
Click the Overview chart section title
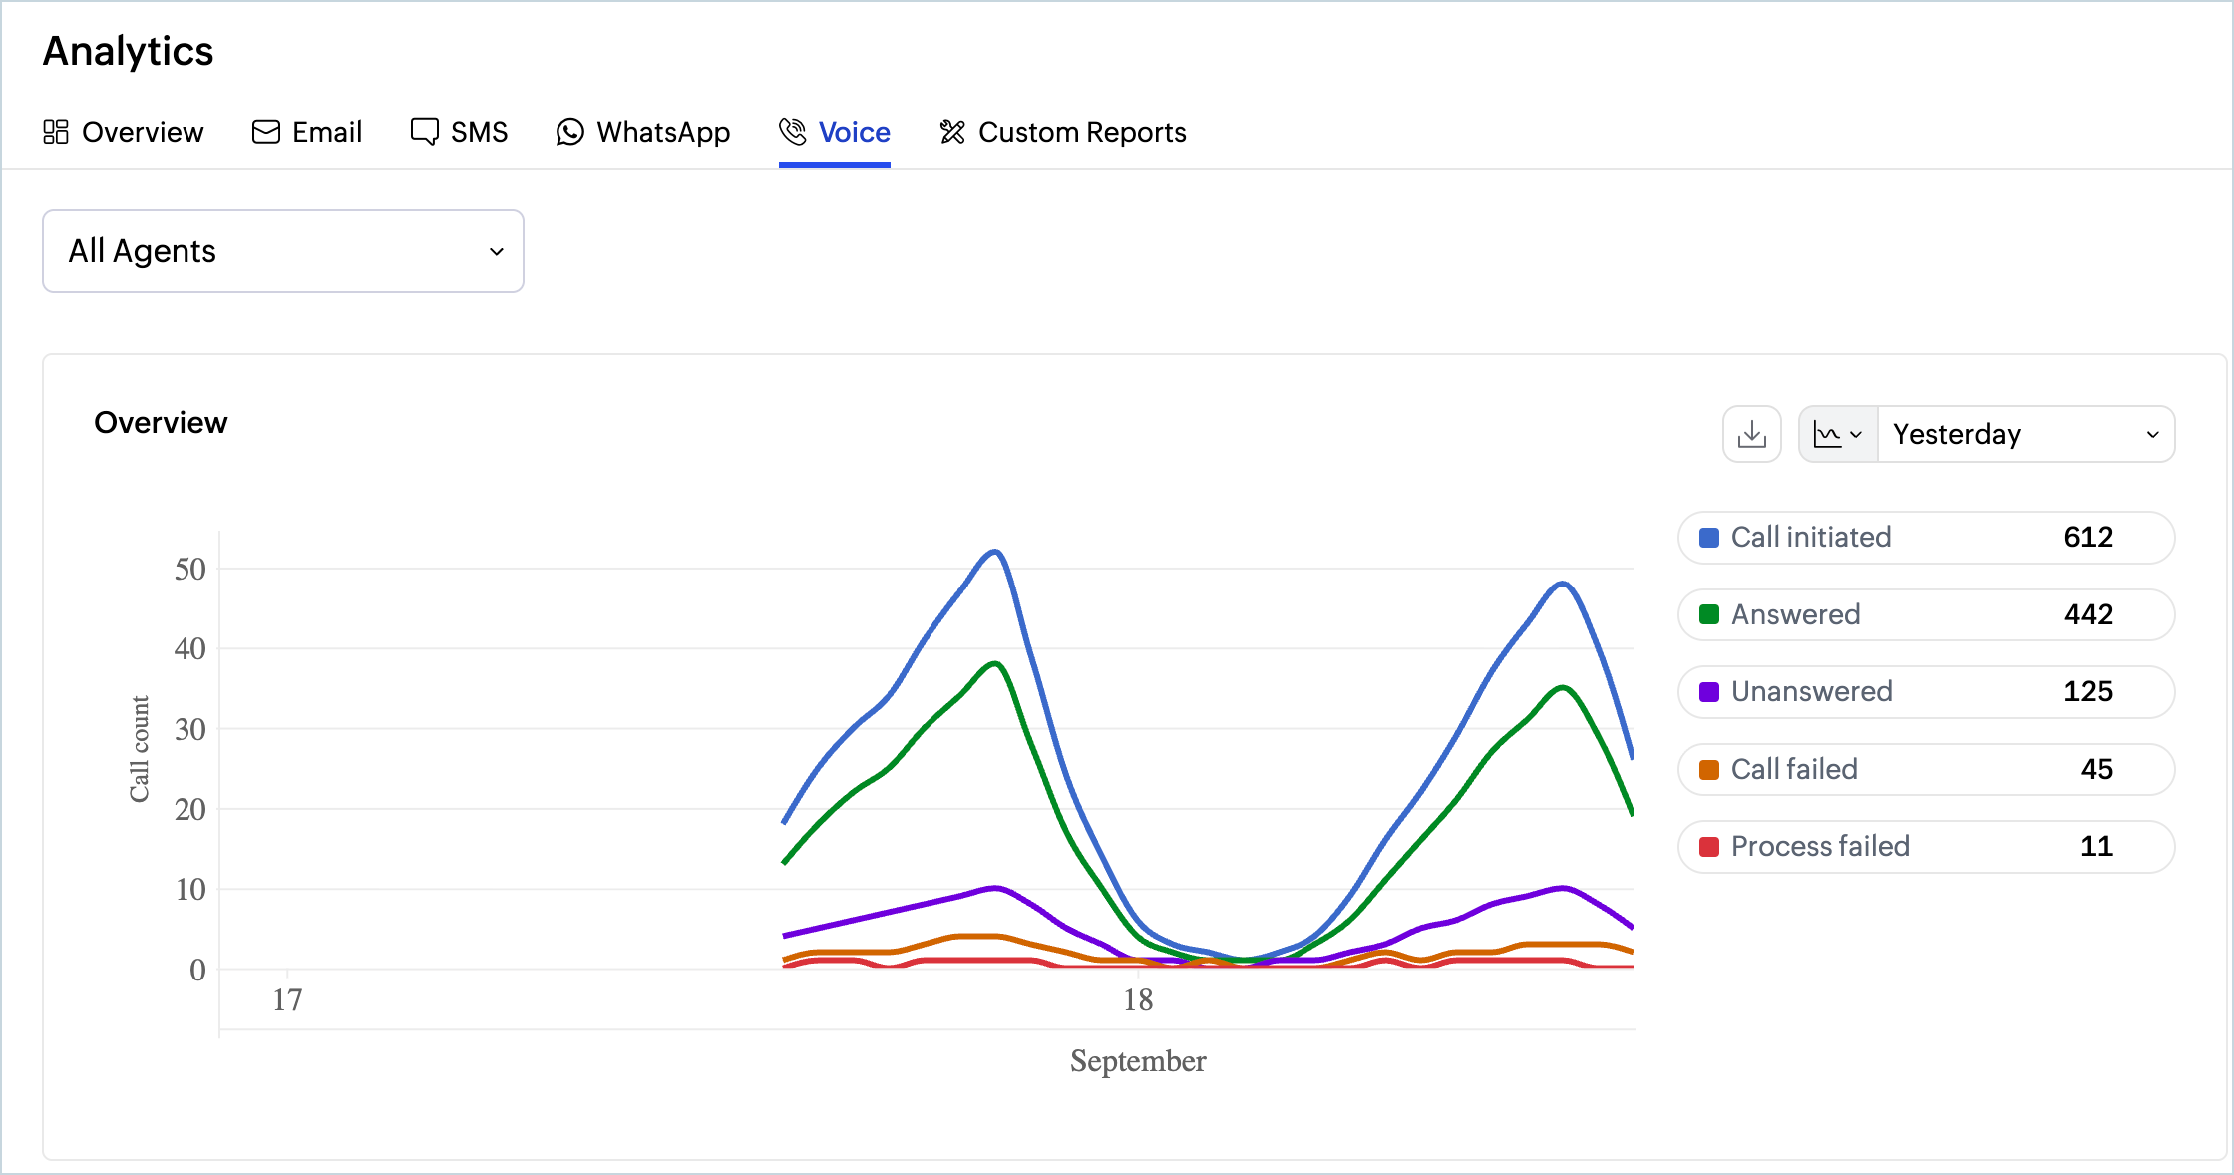pyautogui.click(x=161, y=423)
